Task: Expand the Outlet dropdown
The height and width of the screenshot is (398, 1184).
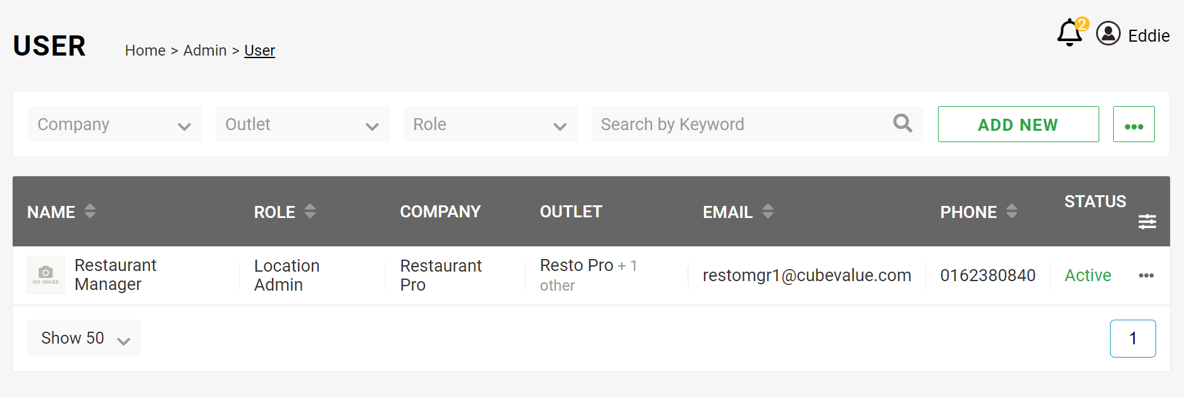Action: (302, 124)
